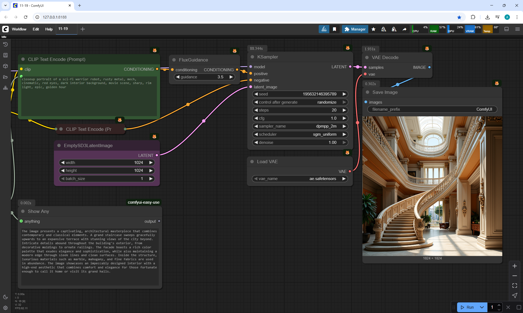Open the Edit menu
The image size is (523, 313).
pos(36,29)
